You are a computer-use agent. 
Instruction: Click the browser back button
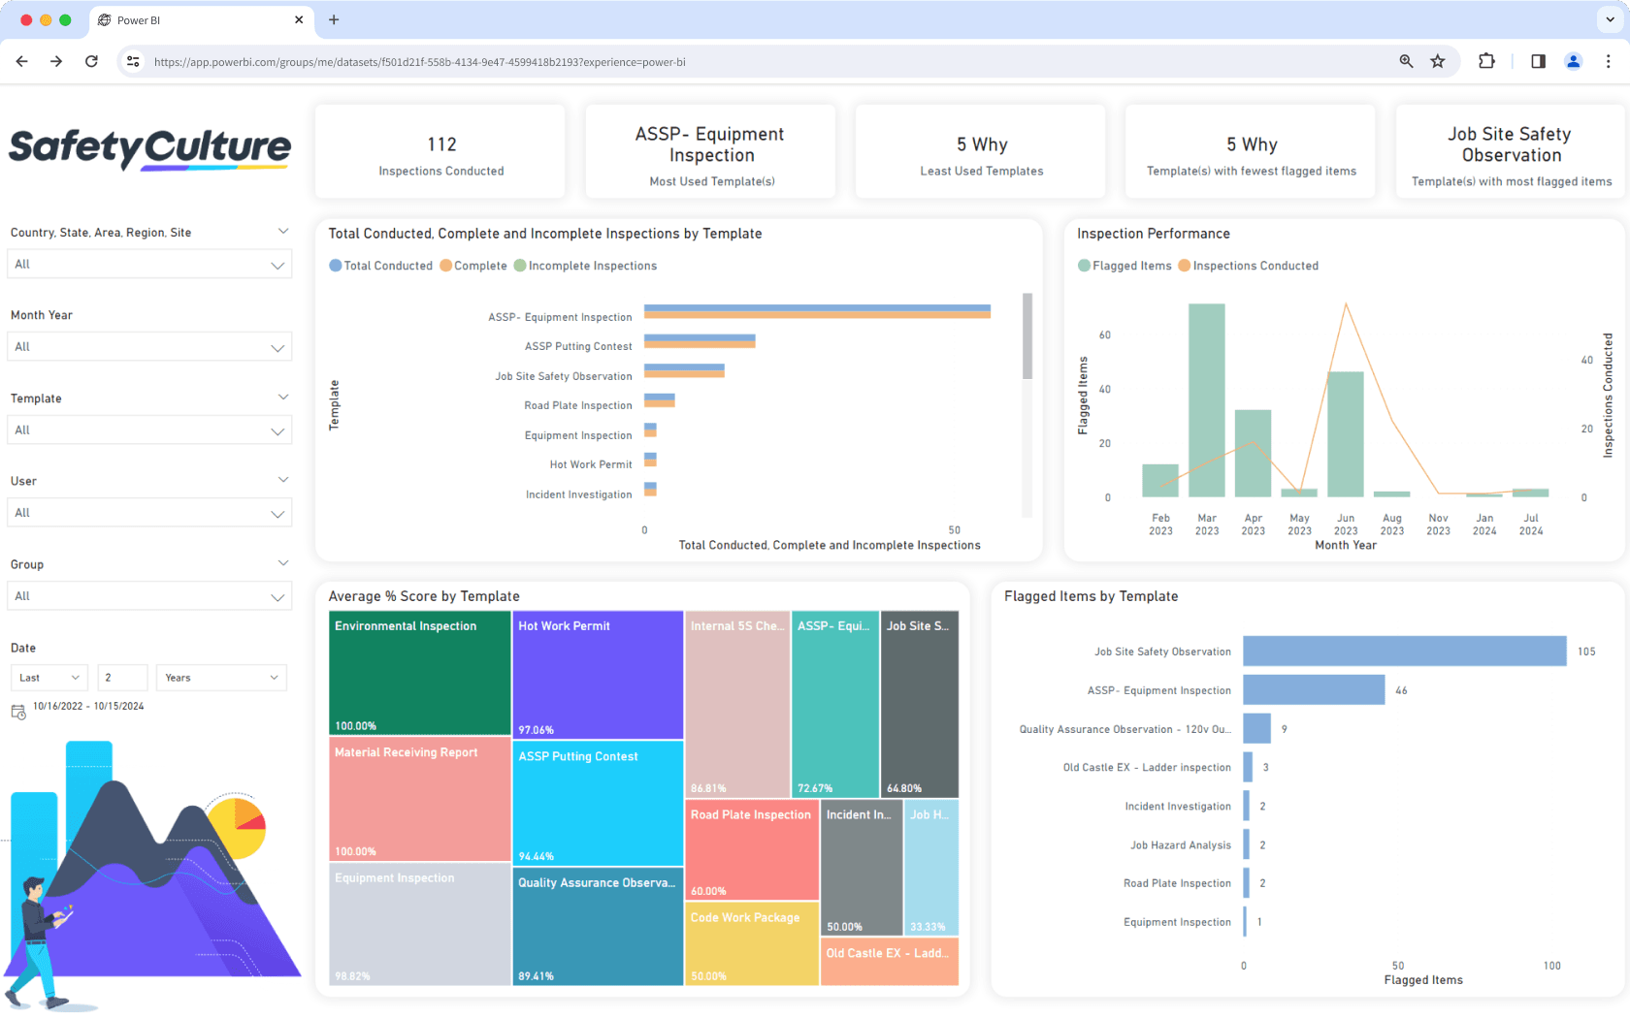point(21,61)
